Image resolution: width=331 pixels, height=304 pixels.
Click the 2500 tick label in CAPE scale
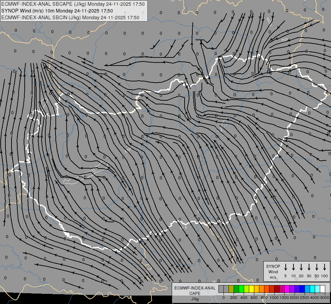pos(304,298)
